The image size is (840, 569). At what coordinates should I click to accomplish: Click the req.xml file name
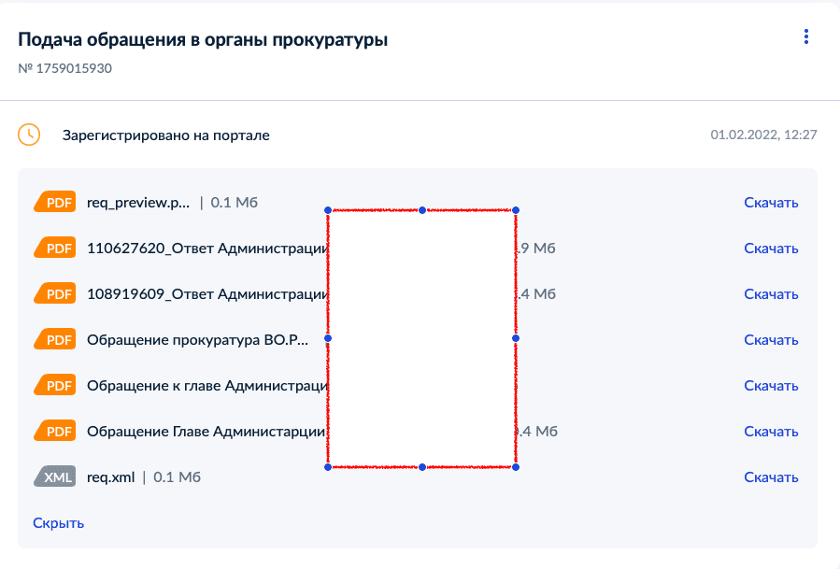tap(111, 477)
